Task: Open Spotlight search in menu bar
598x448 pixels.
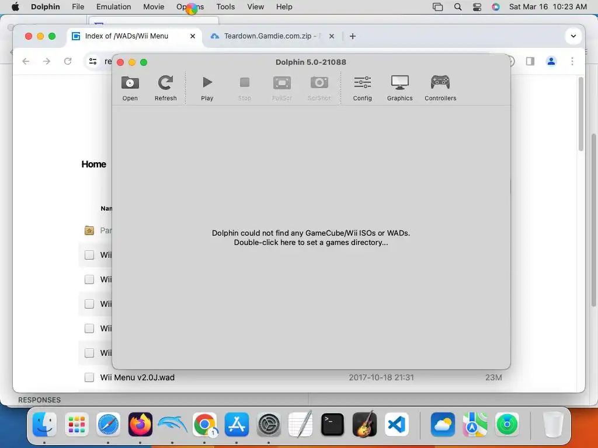Action: pyautogui.click(x=458, y=7)
